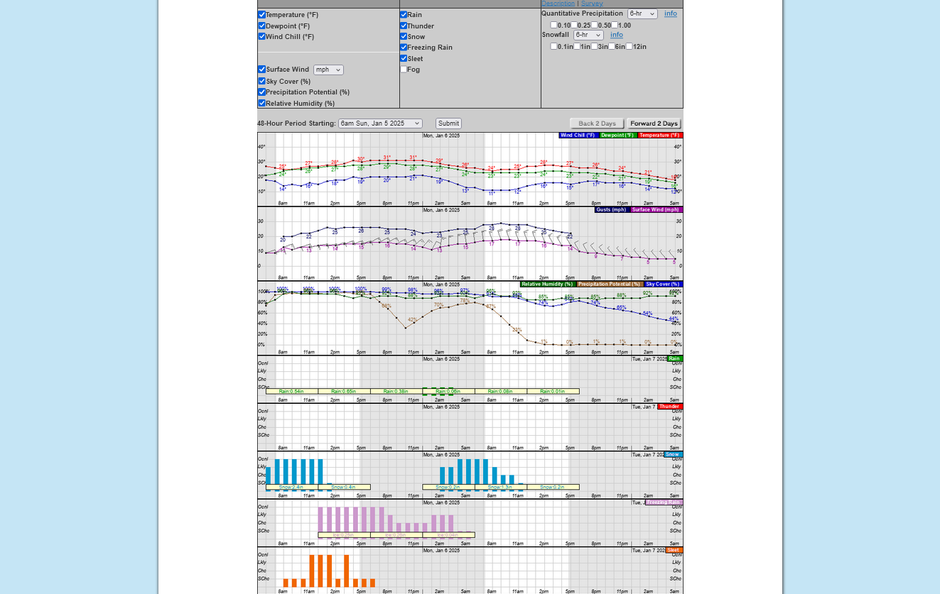The width and height of the screenshot is (940, 594).
Task: Toggle the Dewpoint (°F) checkbox
Action: pyautogui.click(x=262, y=26)
